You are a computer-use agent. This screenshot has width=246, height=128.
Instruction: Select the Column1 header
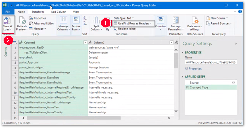53,43
